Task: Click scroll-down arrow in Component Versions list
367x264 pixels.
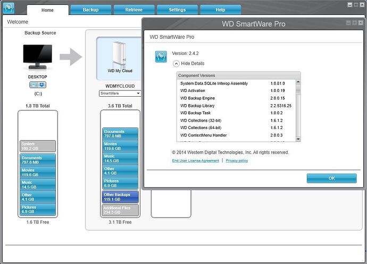Action: tap(298, 139)
